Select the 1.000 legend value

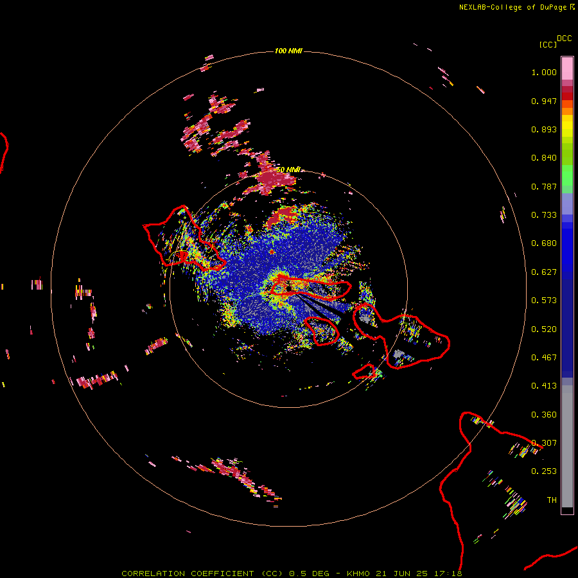[544, 72]
